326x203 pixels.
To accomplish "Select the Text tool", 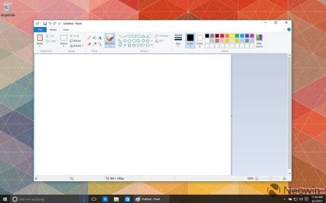I will pos(100,38).
